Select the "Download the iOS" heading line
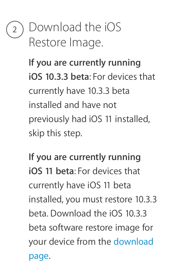 point(75,27)
